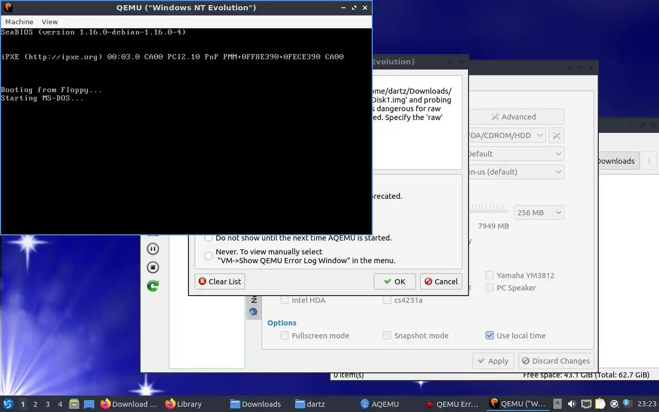Viewport: 659px width, 412px height.
Task: Activate QEMU Error Log taskbar entry
Action: (x=454, y=404)
